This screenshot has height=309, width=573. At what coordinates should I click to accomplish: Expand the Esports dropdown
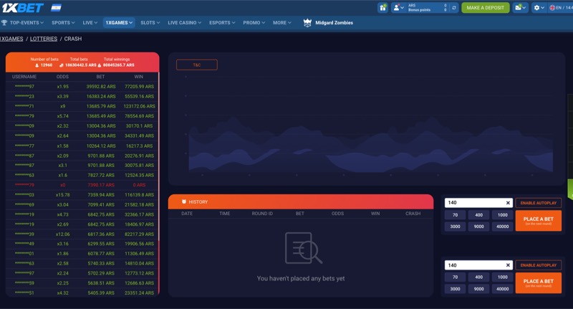point(222,23)
